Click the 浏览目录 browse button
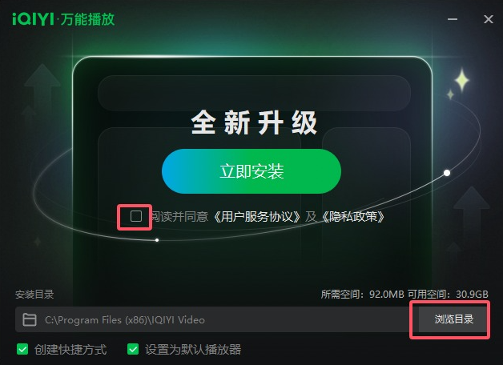Screen dimensions: 503x365 point(453,319)
